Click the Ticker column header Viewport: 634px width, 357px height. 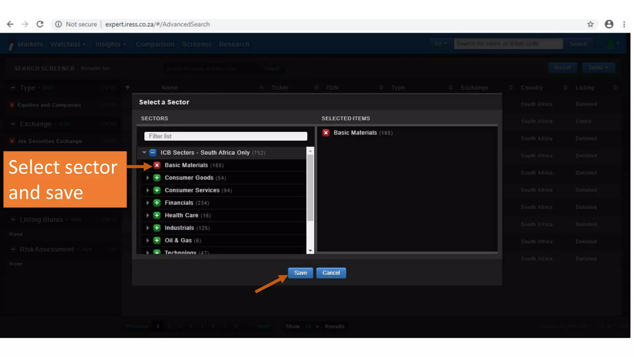pyautogui.click(x=280, y=88)
